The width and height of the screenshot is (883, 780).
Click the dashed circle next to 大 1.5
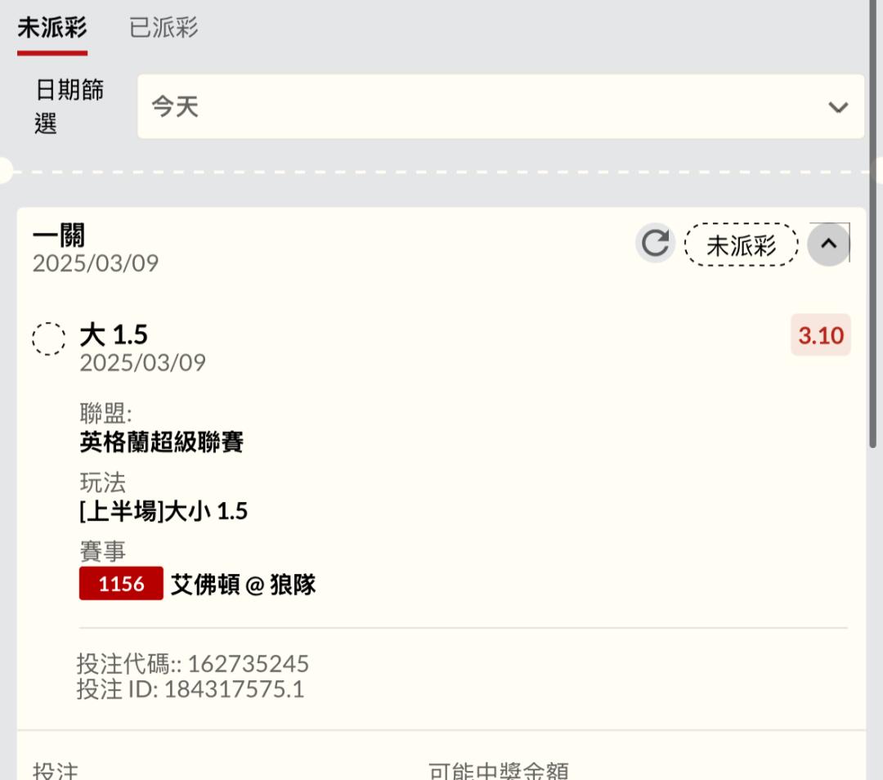pyautogui.click(x=48, y=338)
